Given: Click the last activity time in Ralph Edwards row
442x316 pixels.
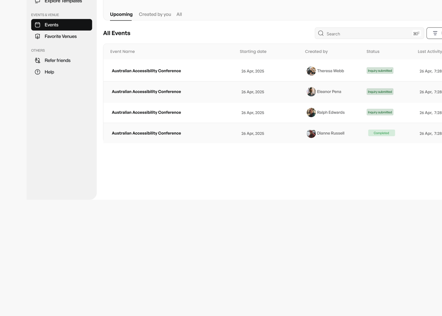Looking at the screenshot, I should click(x=431, y=113).
